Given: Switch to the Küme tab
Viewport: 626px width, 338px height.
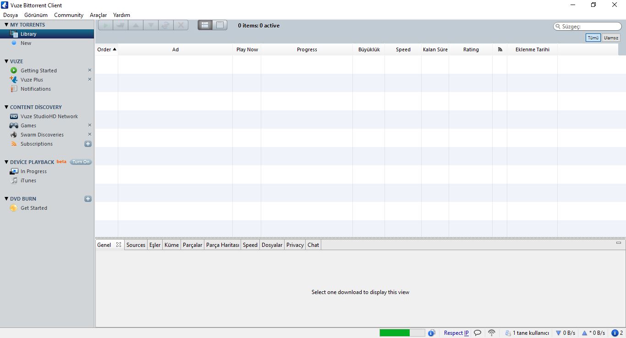Looking at the screenshot, I should click(x=171, y=245).
